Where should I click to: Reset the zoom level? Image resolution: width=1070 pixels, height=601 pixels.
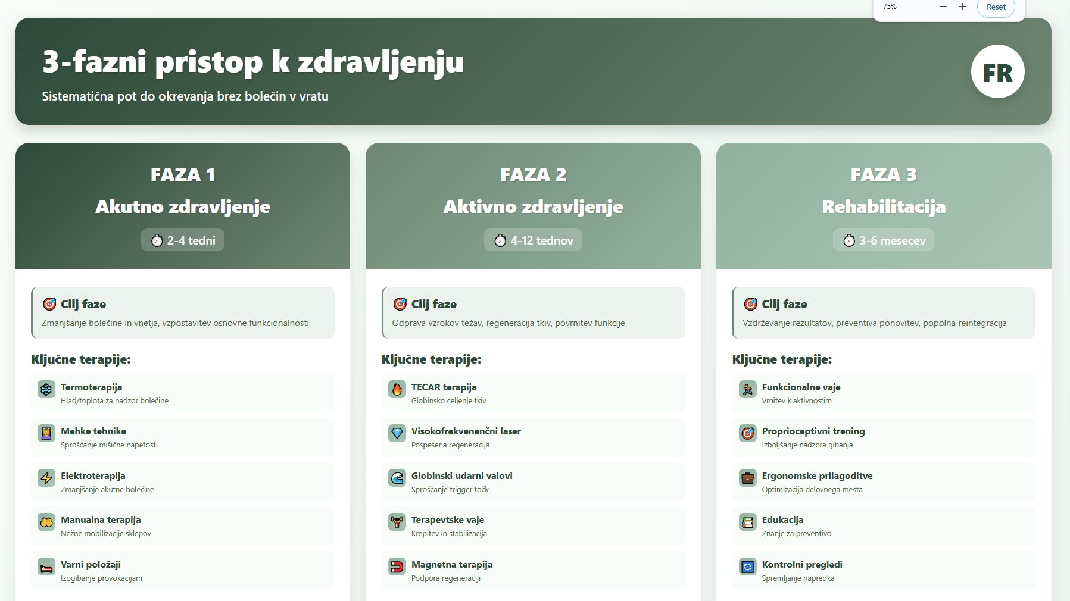coord(996,7)
